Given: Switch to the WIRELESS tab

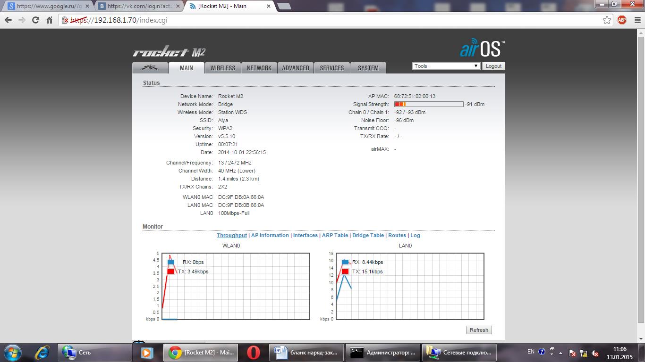Looking at the screenshot, I should point(223,67).
